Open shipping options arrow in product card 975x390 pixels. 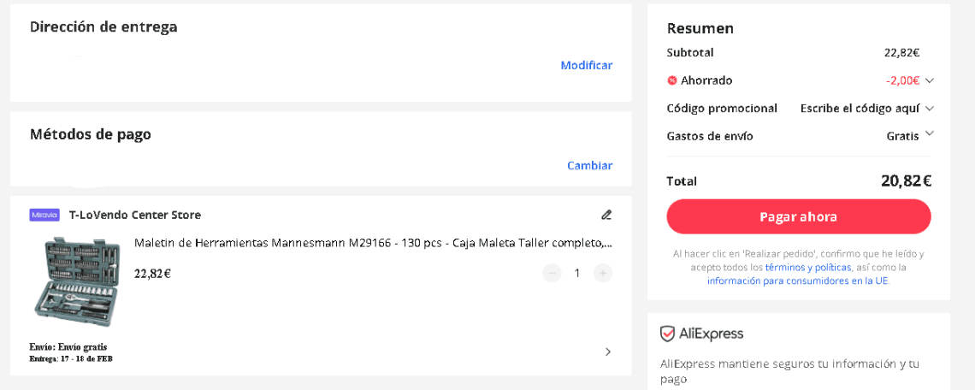(608, 352)
